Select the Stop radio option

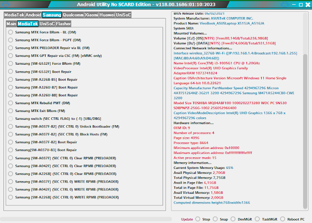pyautogui.click(x=198, y=219)
